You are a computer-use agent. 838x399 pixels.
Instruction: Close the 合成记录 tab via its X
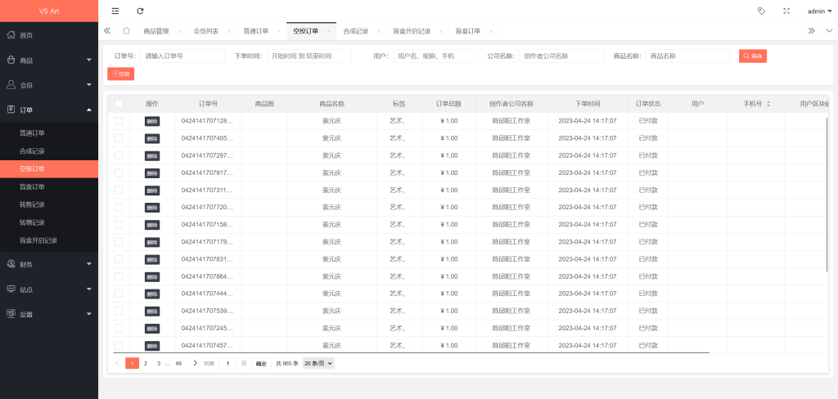pos(378,31)
